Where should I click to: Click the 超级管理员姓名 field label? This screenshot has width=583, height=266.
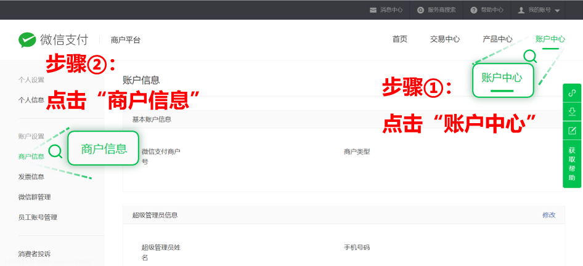(x=161, y=252)
